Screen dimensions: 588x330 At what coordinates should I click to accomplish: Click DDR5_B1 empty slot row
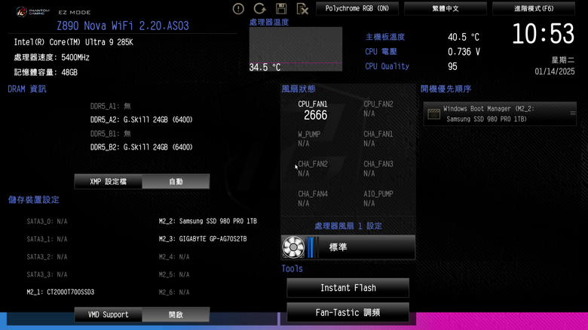tap(111, 133)
